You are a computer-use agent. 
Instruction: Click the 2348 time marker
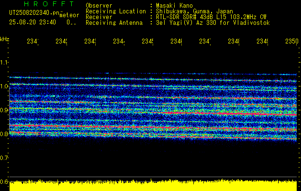tap(234, 42)
